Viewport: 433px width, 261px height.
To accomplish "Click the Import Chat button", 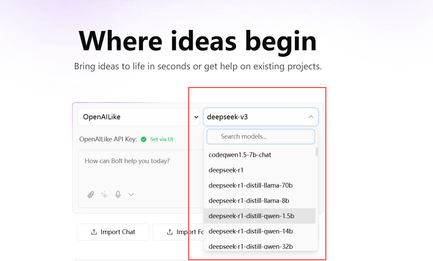I will coord(113,232).
